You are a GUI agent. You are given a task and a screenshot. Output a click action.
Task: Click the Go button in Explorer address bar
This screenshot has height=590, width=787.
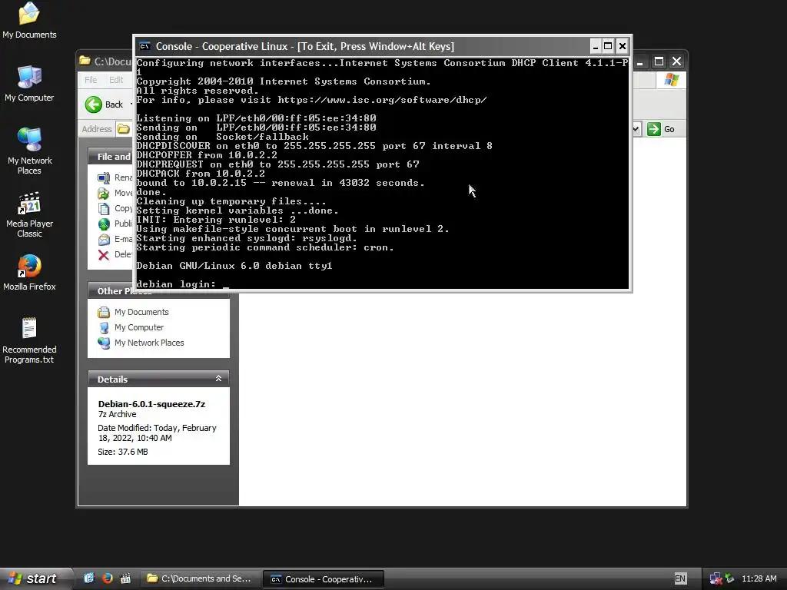[x=661, y=129]
